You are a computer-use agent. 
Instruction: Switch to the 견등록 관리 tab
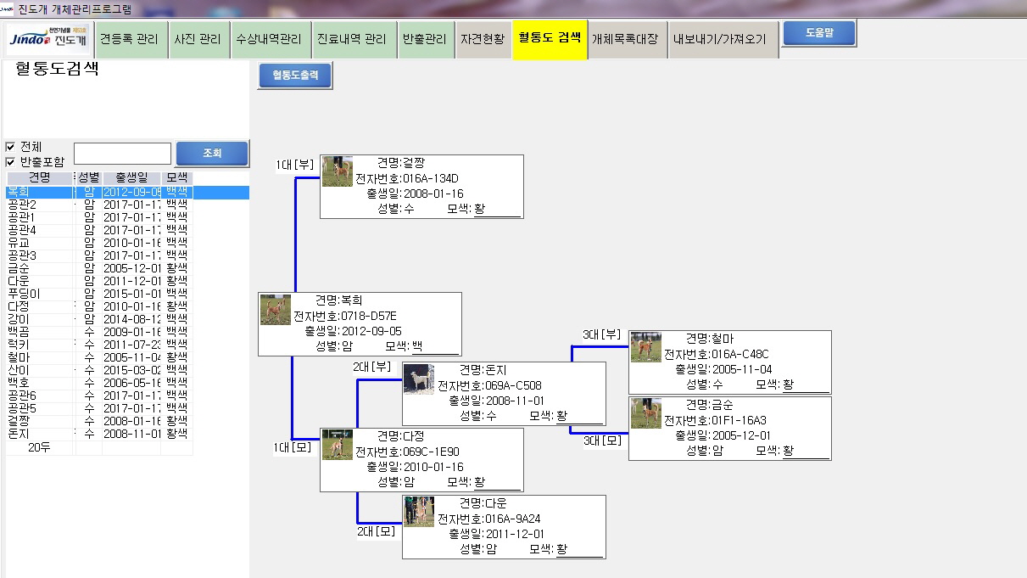pyautogui.click(x=131, y=38)
